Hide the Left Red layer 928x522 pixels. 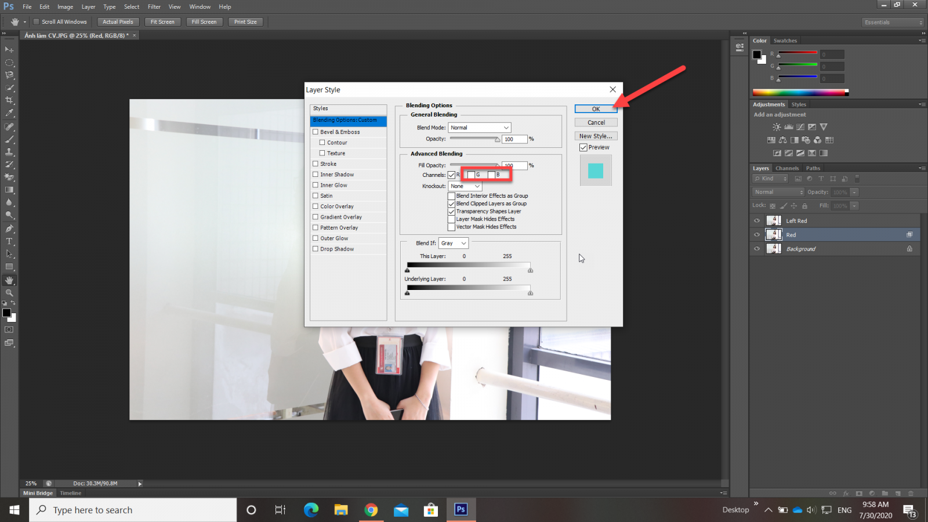click(x=757, y=221)
